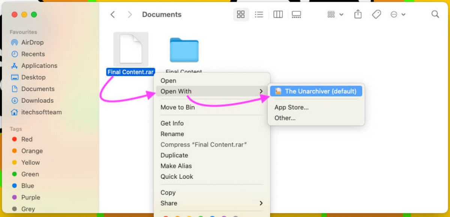Viewport: 450px width, 217px height.
Task: Click the Tags toolbar icon
Action: (376, 14)
